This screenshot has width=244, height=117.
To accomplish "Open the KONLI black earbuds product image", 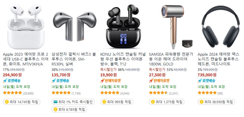I will (x=123, y=26).
